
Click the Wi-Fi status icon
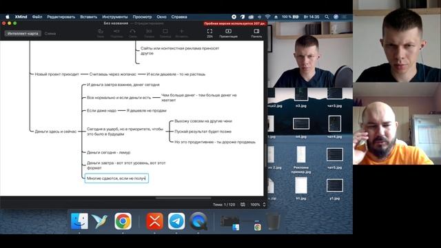pyautogui.click(x=267, y=17)
